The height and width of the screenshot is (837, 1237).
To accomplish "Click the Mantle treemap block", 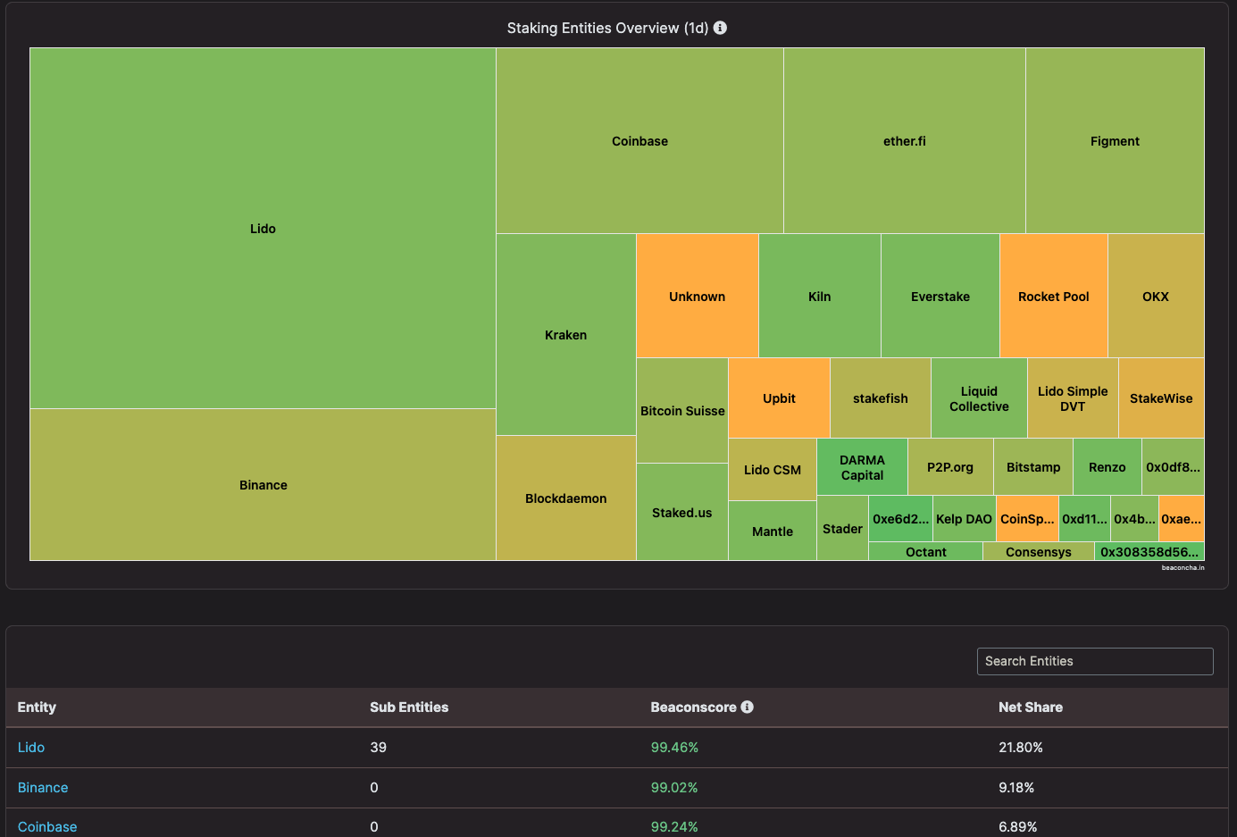I will 773,531.
